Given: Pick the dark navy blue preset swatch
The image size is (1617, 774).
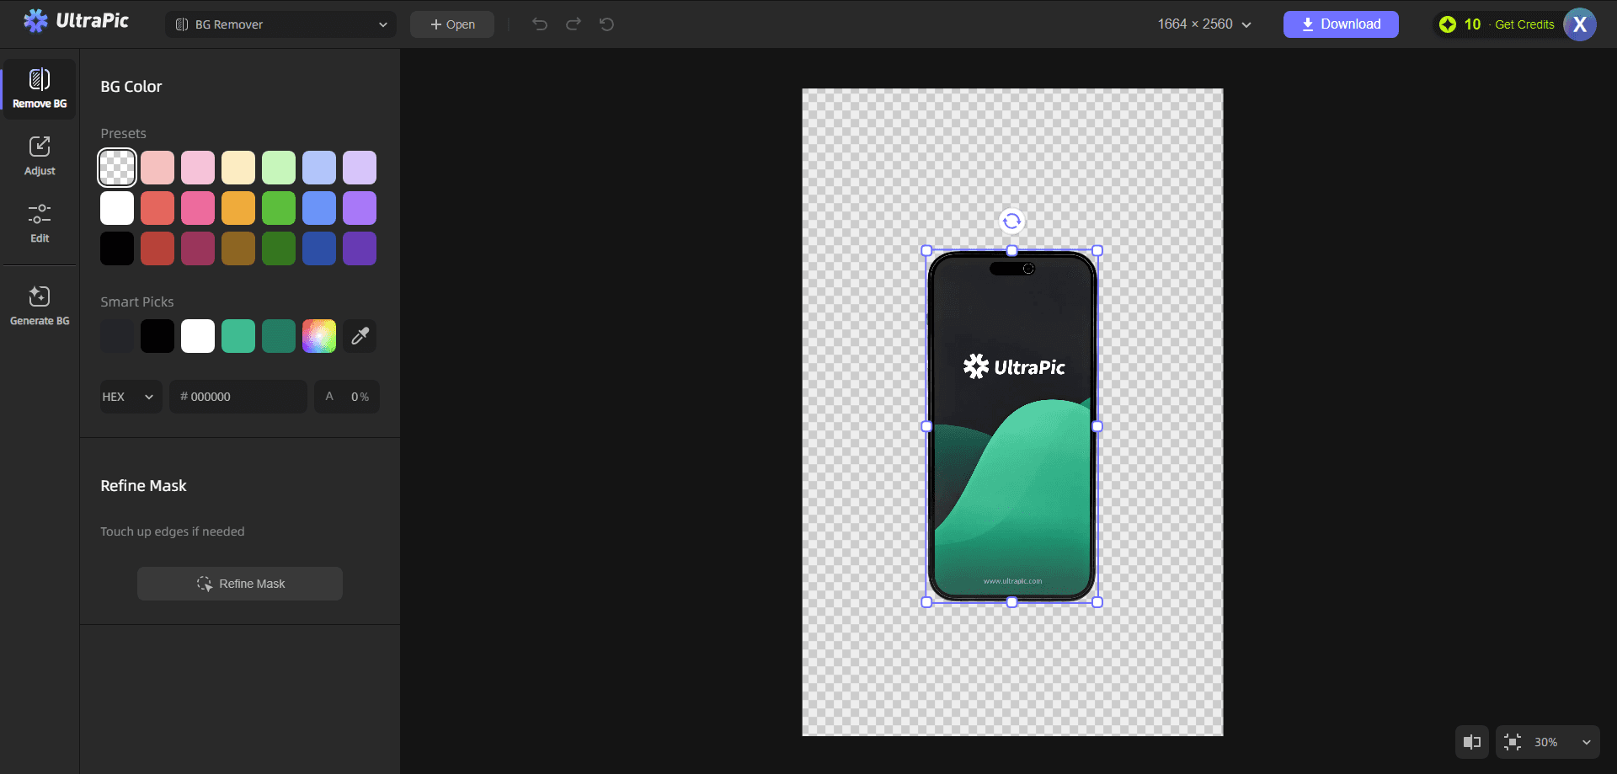Looking at the screenshot, I should click(319, 248).
